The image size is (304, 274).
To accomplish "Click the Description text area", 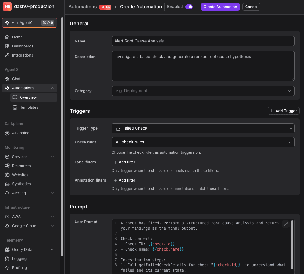I will [x=203, y=66].
